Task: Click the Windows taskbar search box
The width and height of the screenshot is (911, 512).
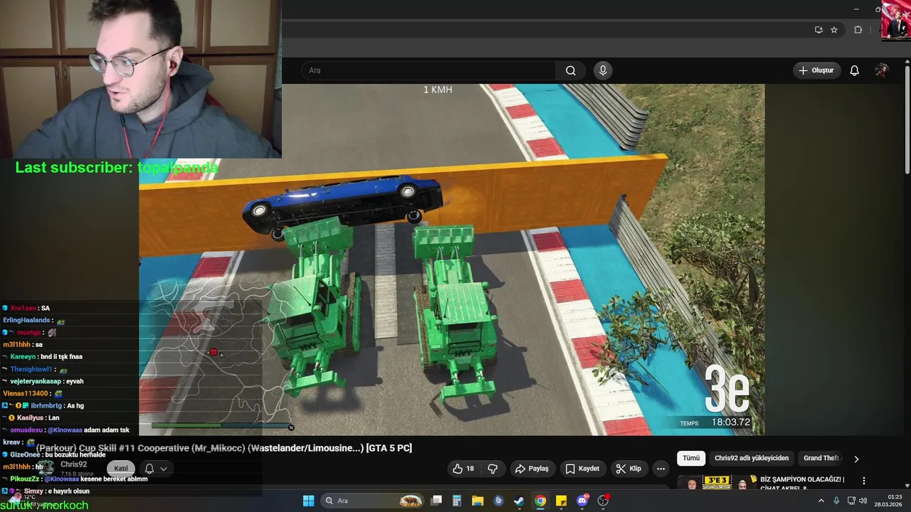Action: (372, 501)
